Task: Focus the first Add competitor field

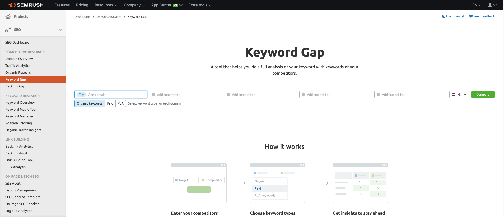Action: pyautogui.click(x=186, y=95)
